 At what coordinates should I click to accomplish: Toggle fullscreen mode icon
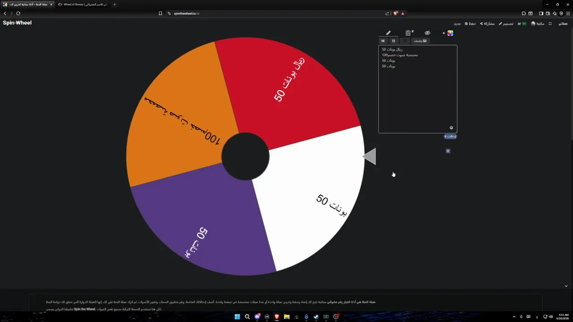point(550,24)
